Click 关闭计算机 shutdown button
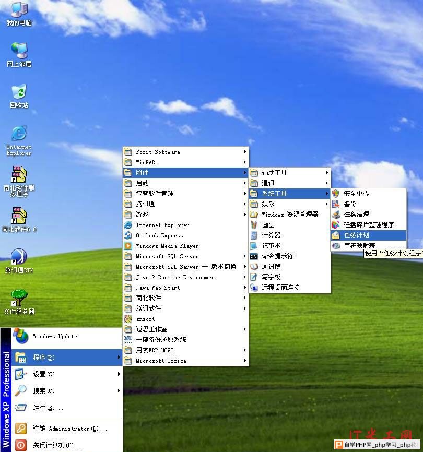 coord(50,445)
